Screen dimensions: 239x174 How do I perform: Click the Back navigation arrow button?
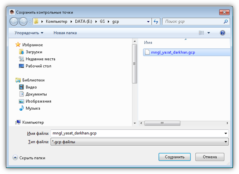[14, 22]
